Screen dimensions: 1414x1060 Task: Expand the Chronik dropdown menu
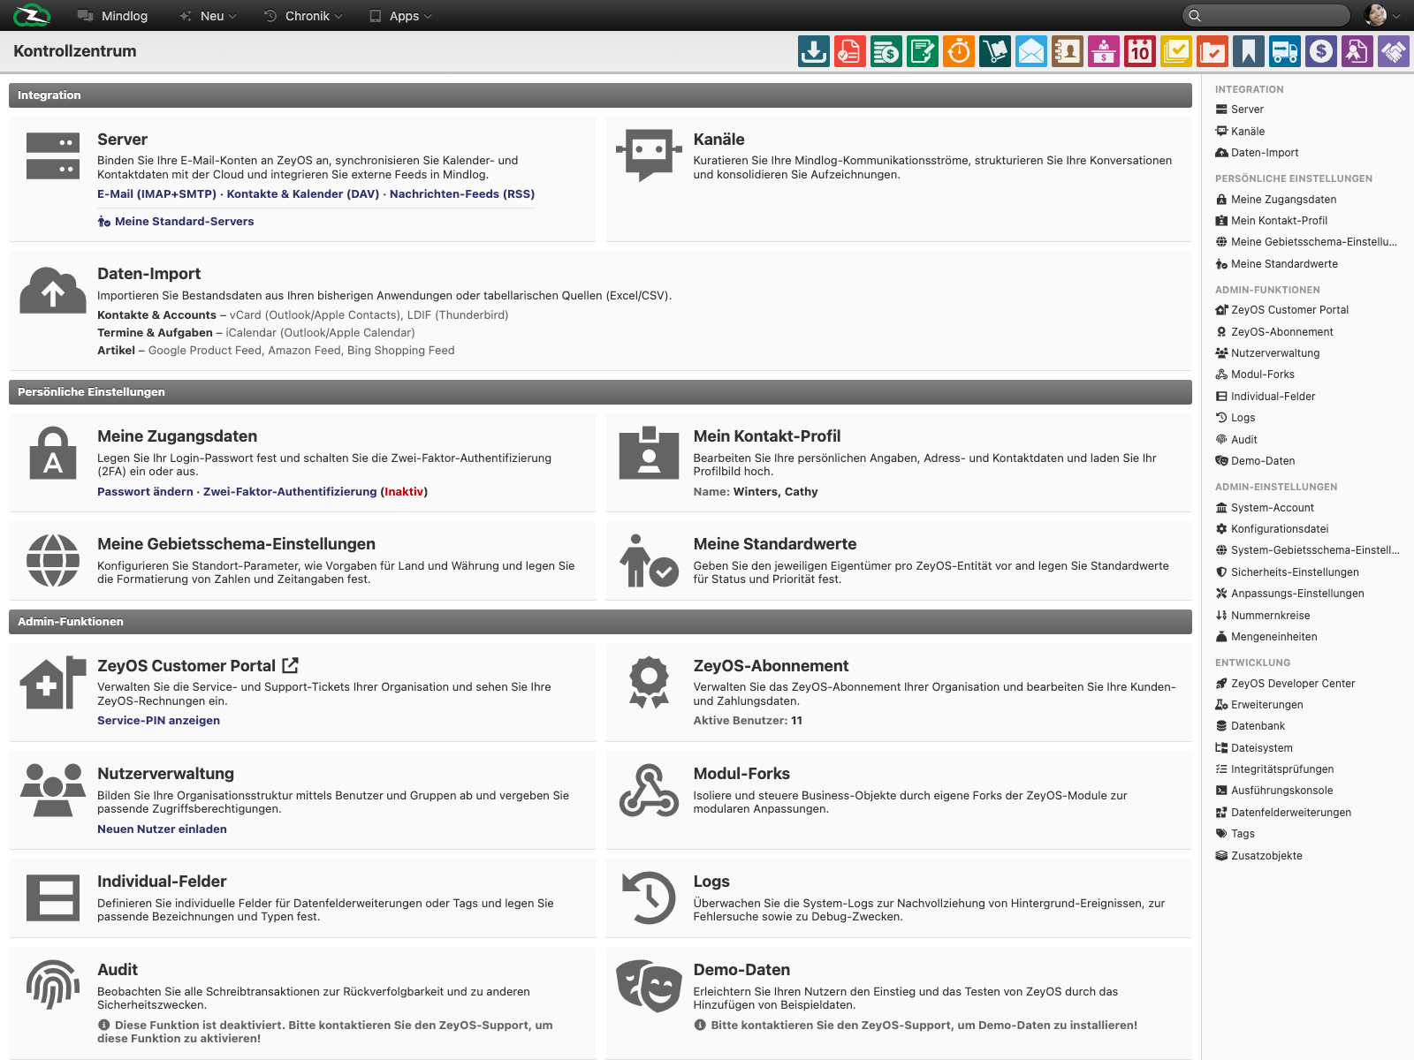[303, 16]
